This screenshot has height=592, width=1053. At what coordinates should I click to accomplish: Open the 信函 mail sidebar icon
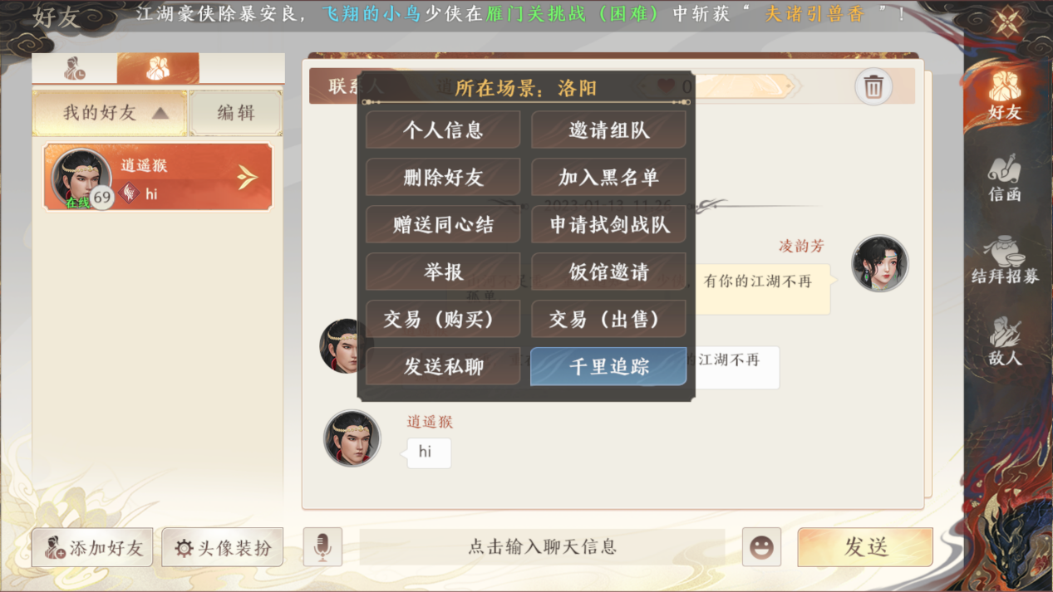(x=1005, y=178)
